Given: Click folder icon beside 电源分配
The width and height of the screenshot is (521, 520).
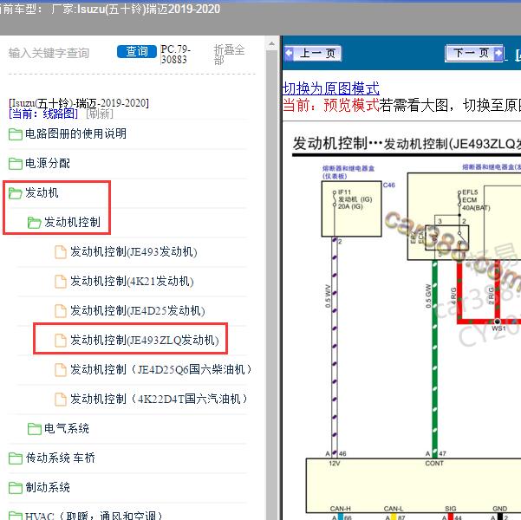Looking at the screenshot, I should tap(16, 164).
